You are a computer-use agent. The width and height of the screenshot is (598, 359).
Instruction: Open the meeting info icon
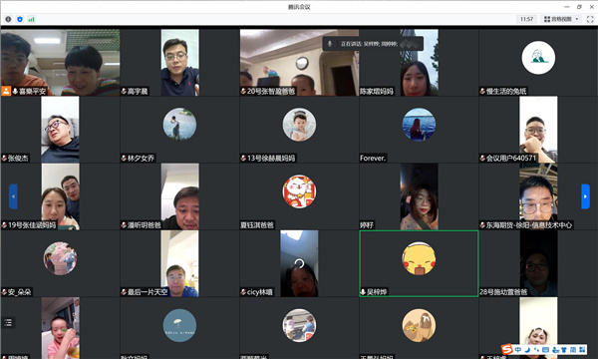[x=8, y=19]
